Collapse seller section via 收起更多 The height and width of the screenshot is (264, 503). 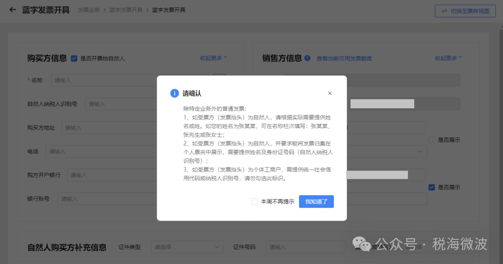point(448,58)
